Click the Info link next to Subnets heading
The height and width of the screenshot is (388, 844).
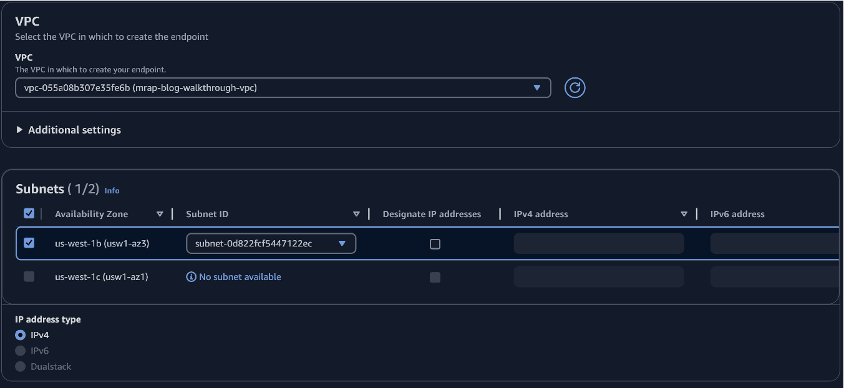[112, 190]
